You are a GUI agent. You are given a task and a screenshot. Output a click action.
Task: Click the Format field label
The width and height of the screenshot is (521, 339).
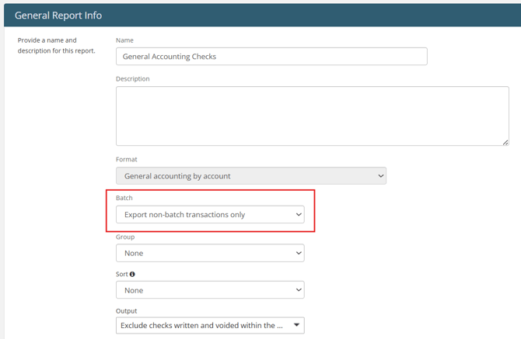click(x=126, y=159)
